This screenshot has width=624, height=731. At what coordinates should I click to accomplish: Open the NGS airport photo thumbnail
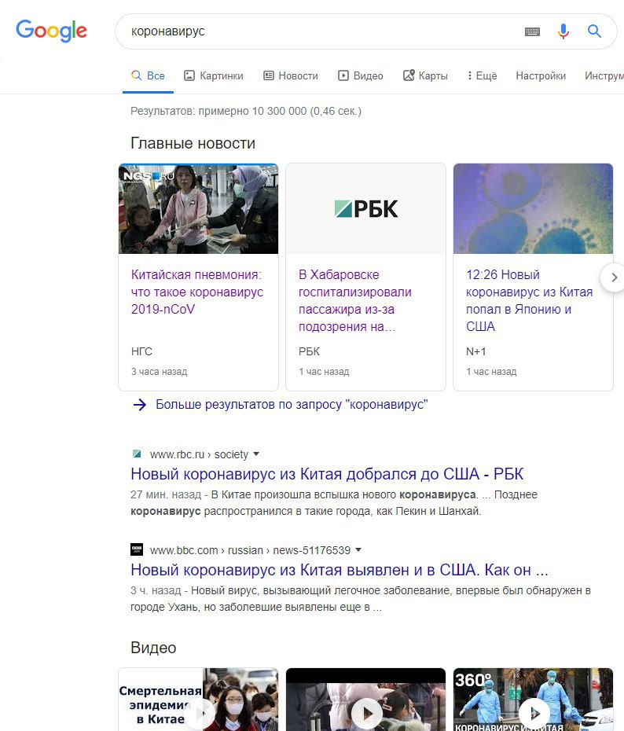[x=199, y=208]
